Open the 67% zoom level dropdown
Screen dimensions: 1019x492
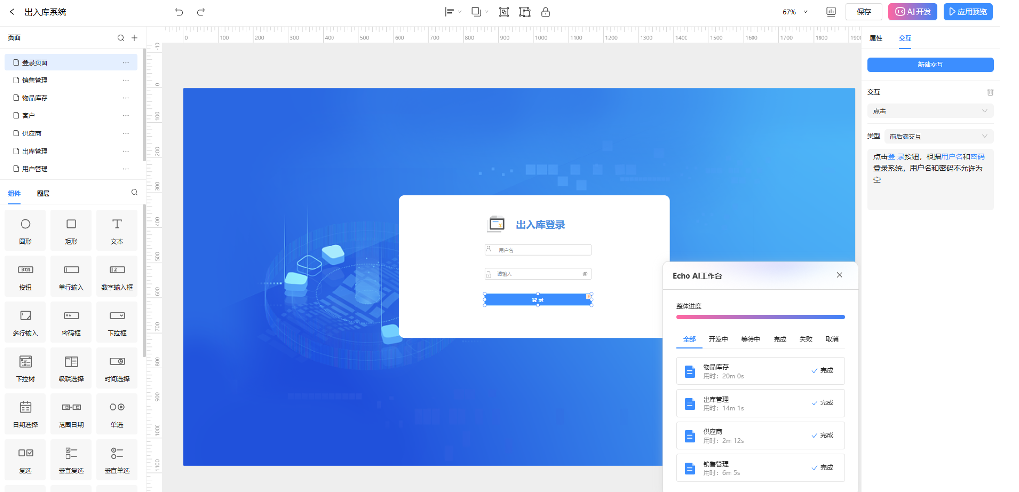click(x=795, y=12)
